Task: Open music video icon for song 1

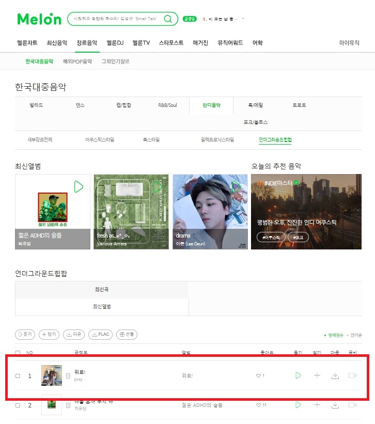Action: pyautogui.click(x=353, y=375)
